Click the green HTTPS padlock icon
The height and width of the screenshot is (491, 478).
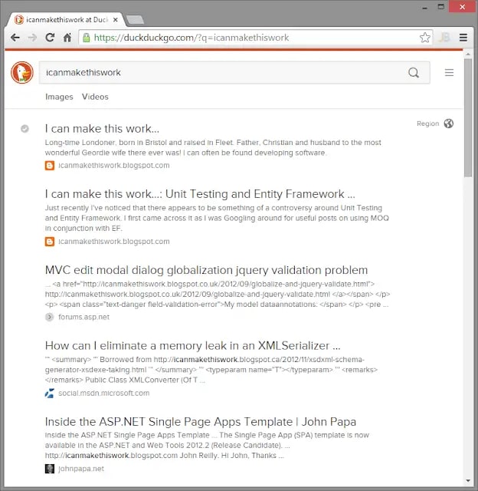87,38
